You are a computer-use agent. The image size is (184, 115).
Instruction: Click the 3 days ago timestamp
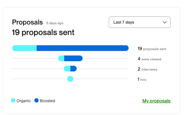(55, 23)
